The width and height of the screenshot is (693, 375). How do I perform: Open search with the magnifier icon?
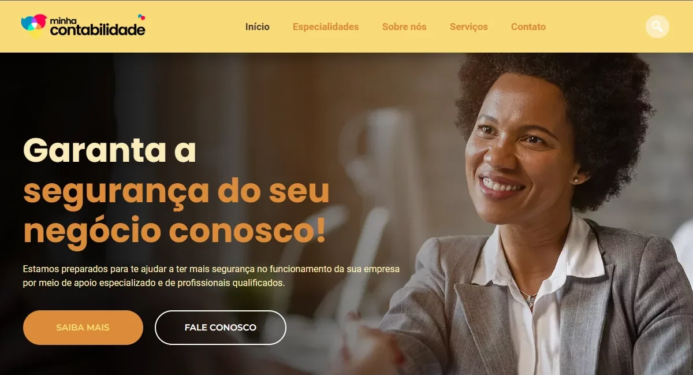pos(657,27)
